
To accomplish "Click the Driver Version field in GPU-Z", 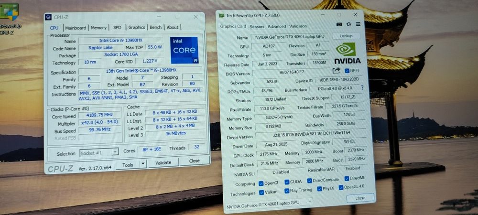I will point(312,134).
